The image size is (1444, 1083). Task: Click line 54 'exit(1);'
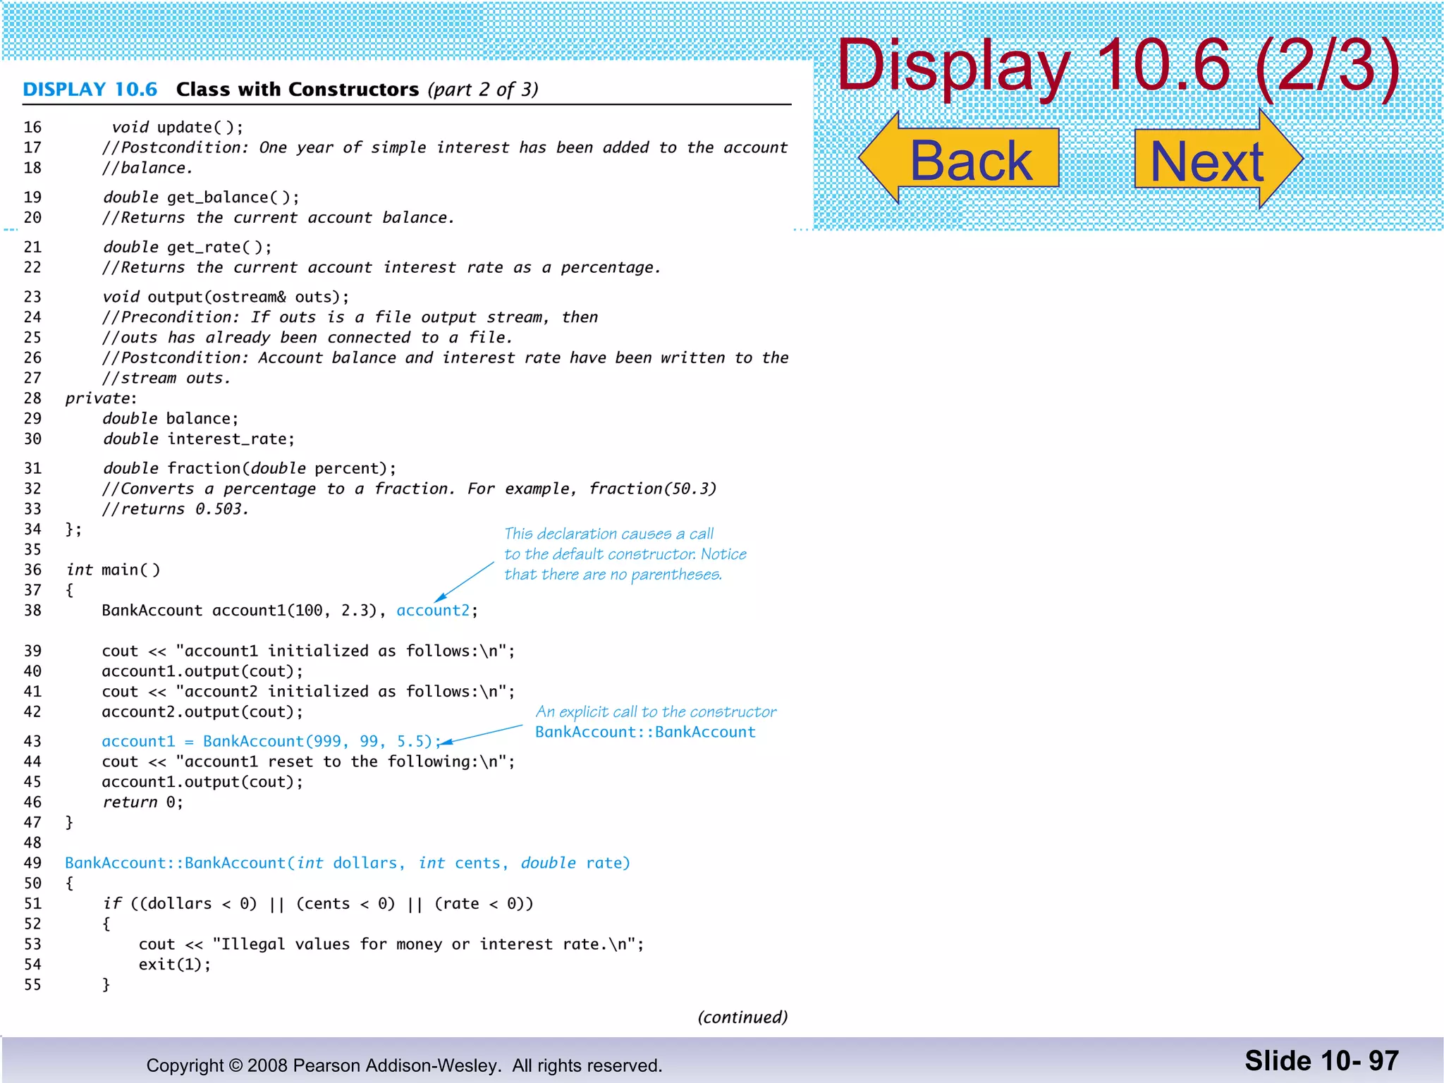[175, 965]
